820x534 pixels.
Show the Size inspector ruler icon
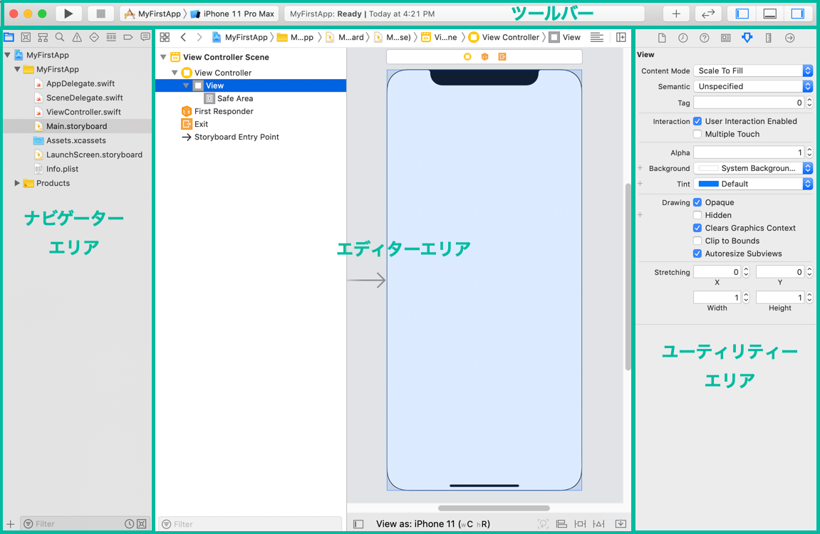pos(768,38)
